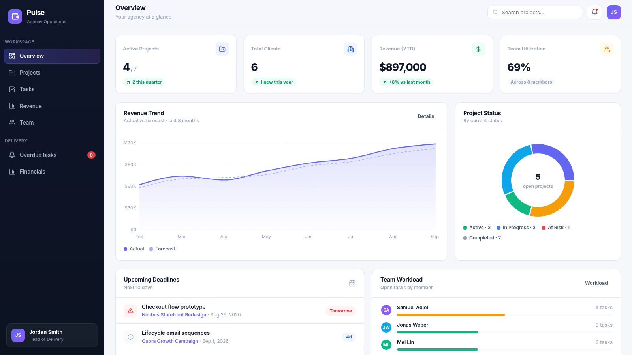Click Mei Lin ML avatar
This screenshot has width=632, height=355.
tap(386, 345)
